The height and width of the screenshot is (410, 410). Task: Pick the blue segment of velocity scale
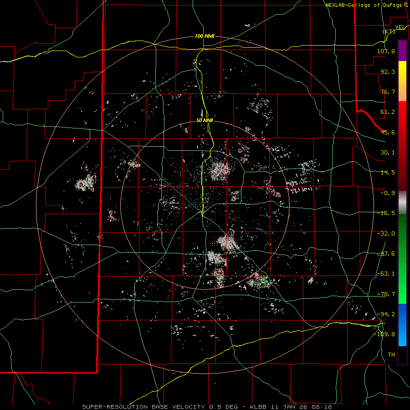point(402,325)
